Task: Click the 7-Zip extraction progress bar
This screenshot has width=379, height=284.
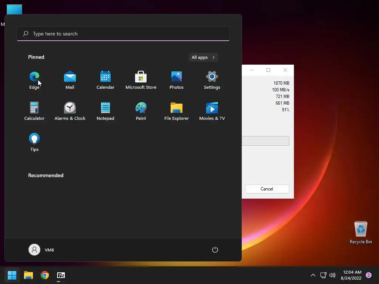Action: (266, 141)
